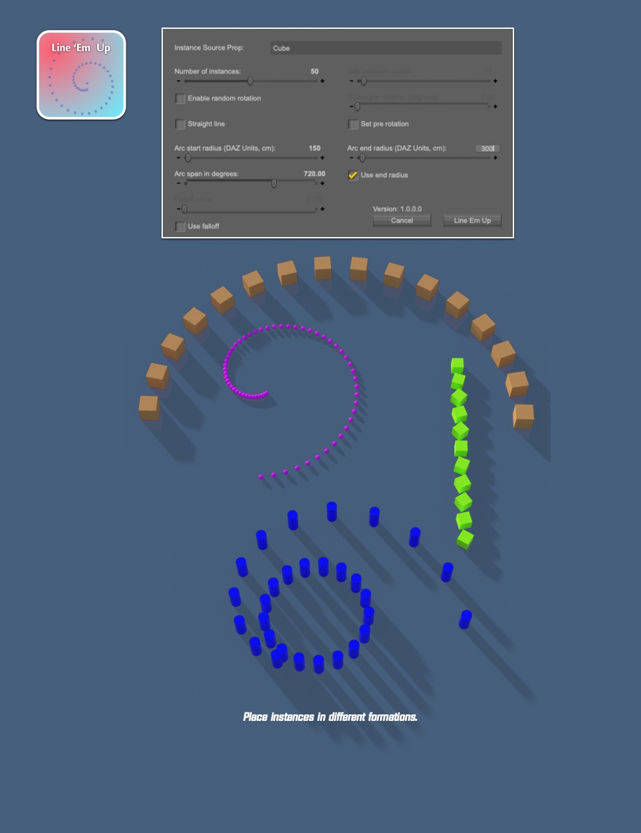Click the Line 'Em Up logo icon
Screen dimensions: 641x833
pyautogui.click(x=81, y=75)
